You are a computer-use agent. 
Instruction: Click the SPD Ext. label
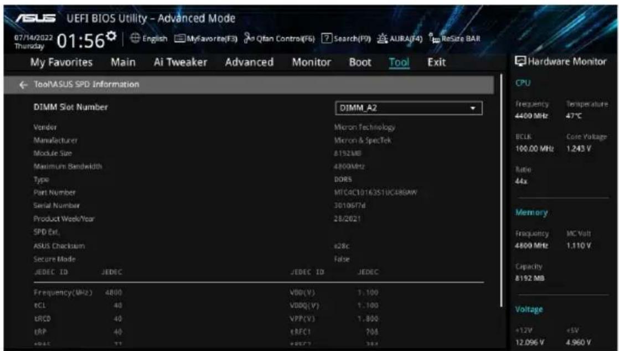click(46, 232)
